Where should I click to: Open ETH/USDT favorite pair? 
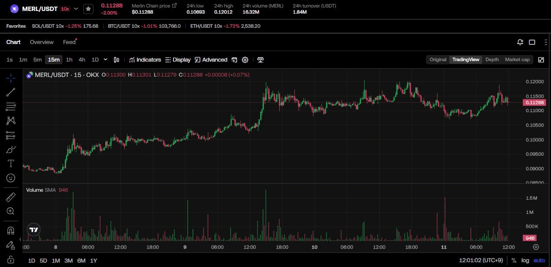tap(226, 26)
